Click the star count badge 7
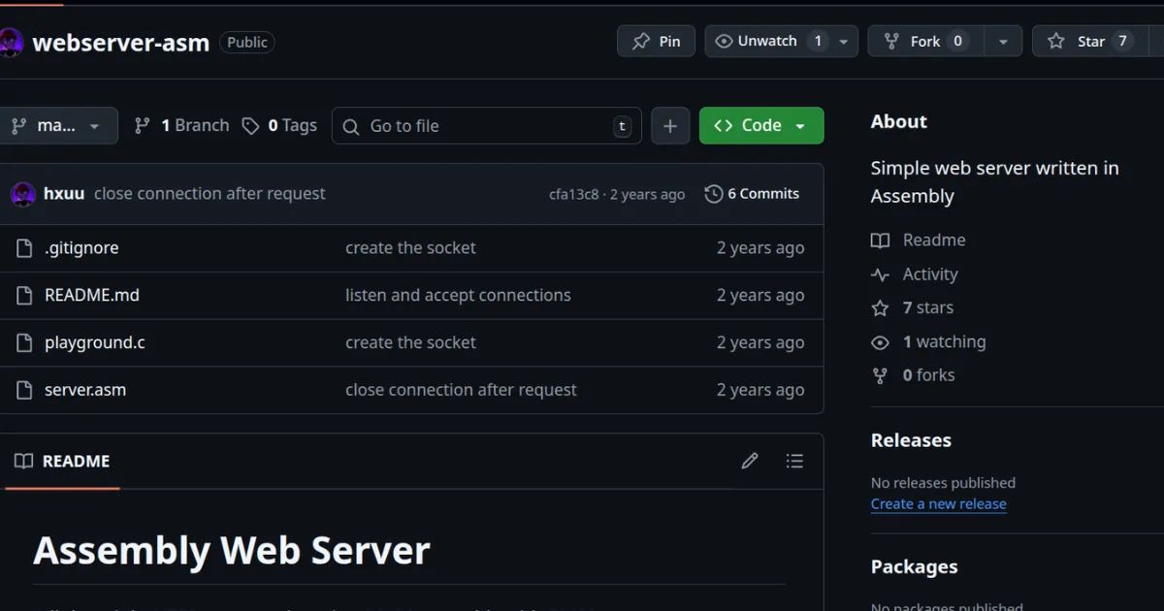The height and width of the screenshot is (611, 1164). [1122, 41]
